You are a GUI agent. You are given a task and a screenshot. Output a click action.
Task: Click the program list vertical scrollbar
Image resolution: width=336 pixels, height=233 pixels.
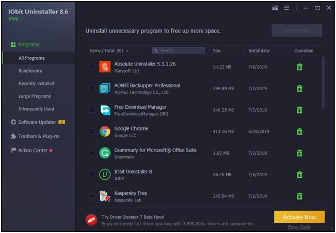[323, 82]
